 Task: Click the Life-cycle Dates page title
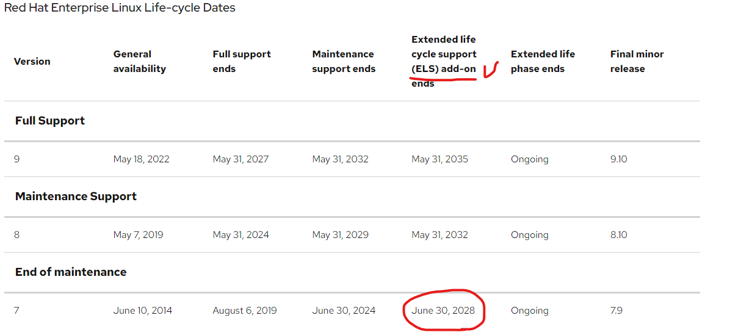[120, 8]
